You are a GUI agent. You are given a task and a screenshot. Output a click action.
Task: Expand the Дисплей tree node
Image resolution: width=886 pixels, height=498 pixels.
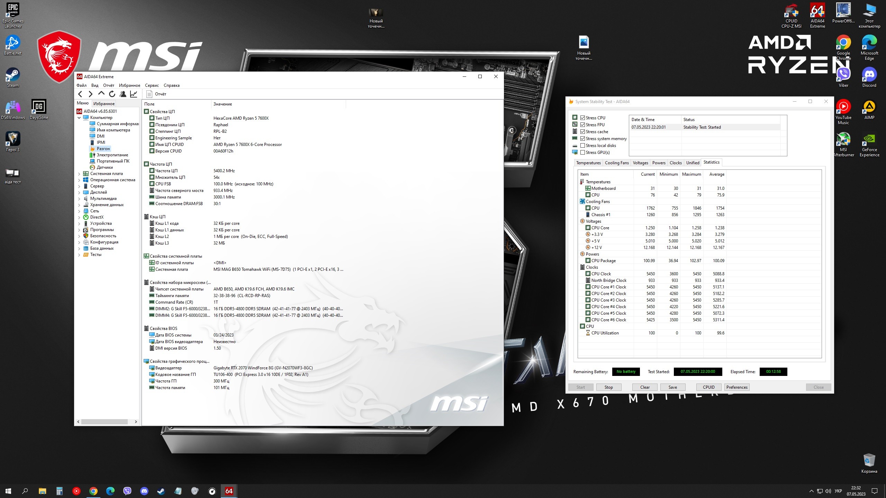click(79, 192)
